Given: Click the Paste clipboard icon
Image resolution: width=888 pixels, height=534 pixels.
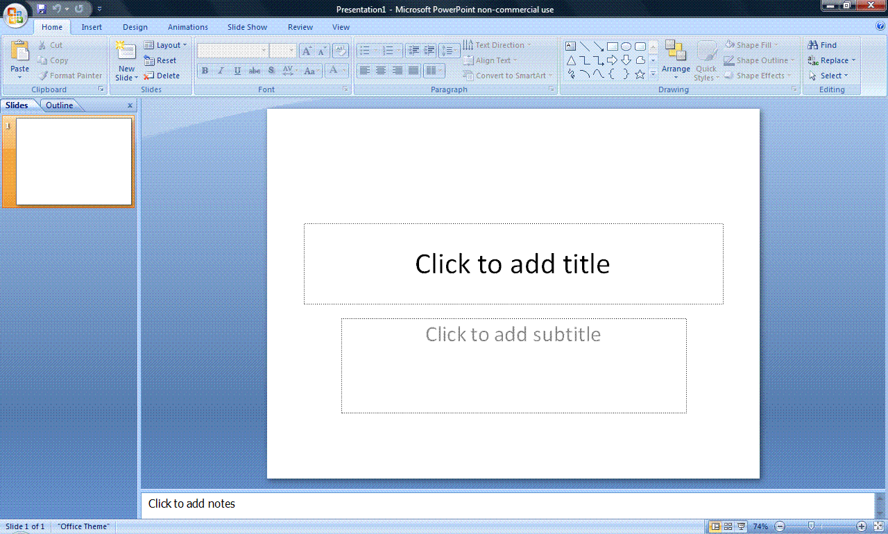Looking at the screenshot, I should tap(20, 52).
